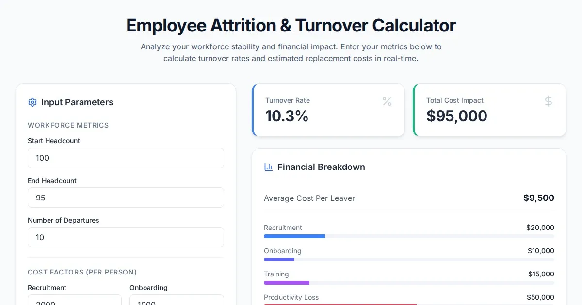Click the Input Parameters heading
This screenshot has width=582, height=305.
click(77, 102)
